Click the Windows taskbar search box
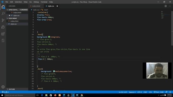The image size is (173, 97). 20,95
